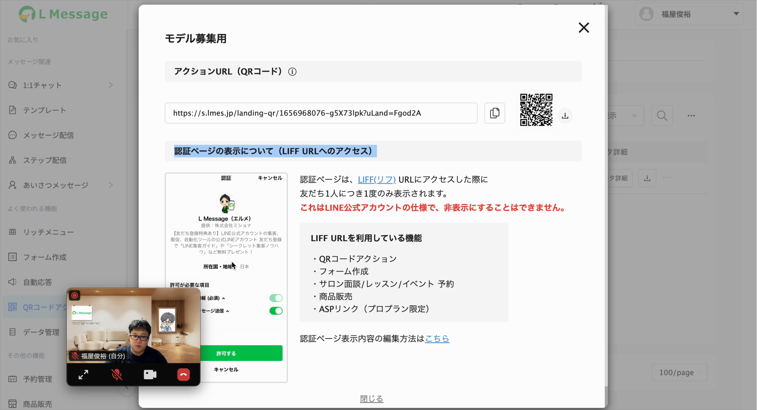Click the ステップ配信 hierarchy icon

(12, 160)
